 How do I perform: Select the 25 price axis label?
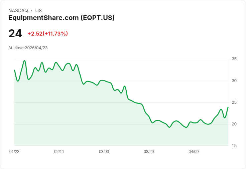point(234,102)
